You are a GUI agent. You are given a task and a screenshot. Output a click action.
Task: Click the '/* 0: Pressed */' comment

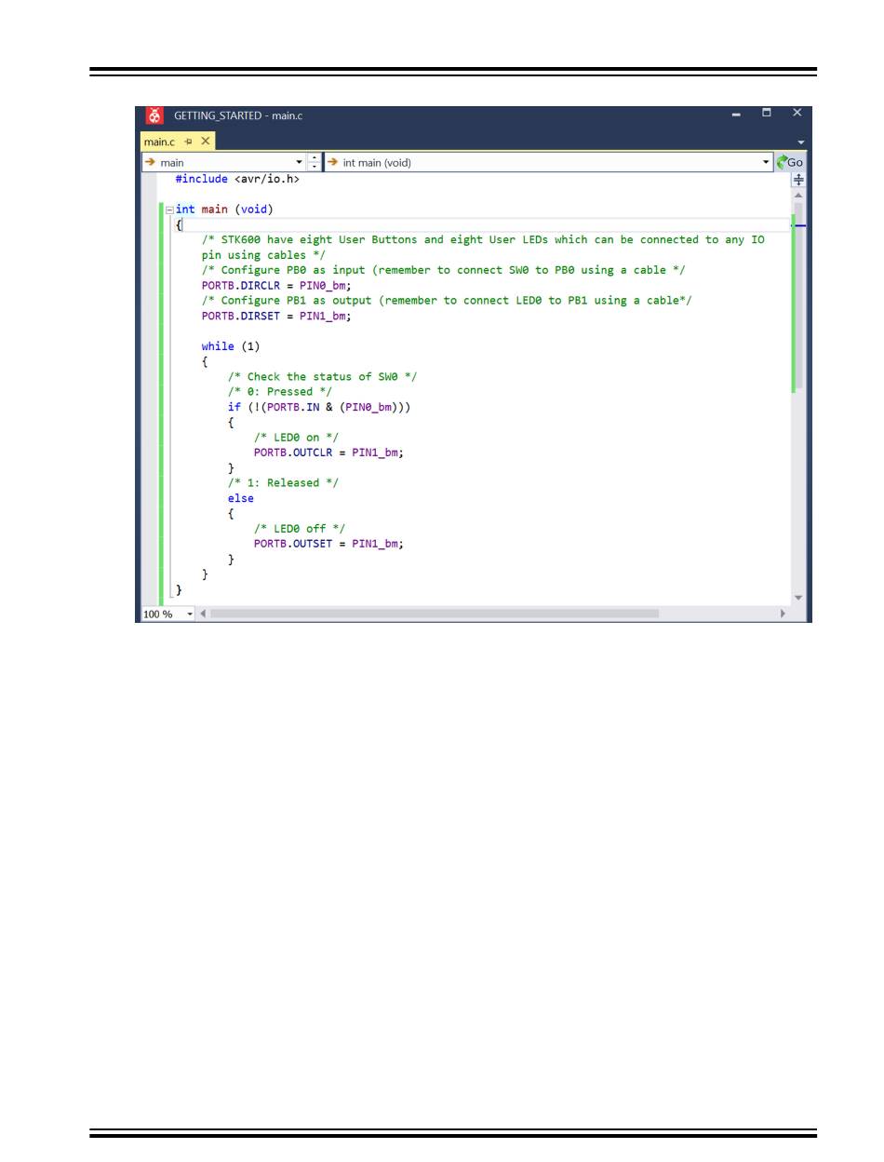pos(279,392)
